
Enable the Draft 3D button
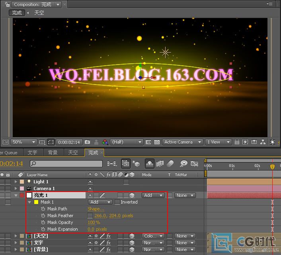click(x=136, y=163)
